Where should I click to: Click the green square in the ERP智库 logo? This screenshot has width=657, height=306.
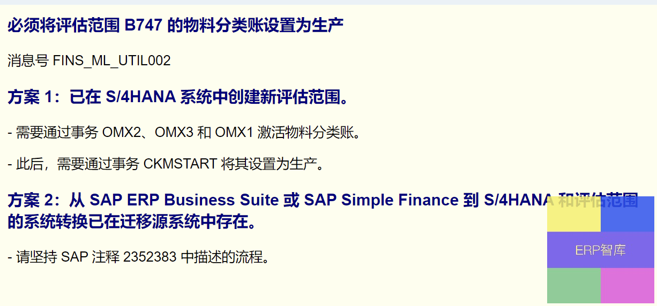coord(574,286)
